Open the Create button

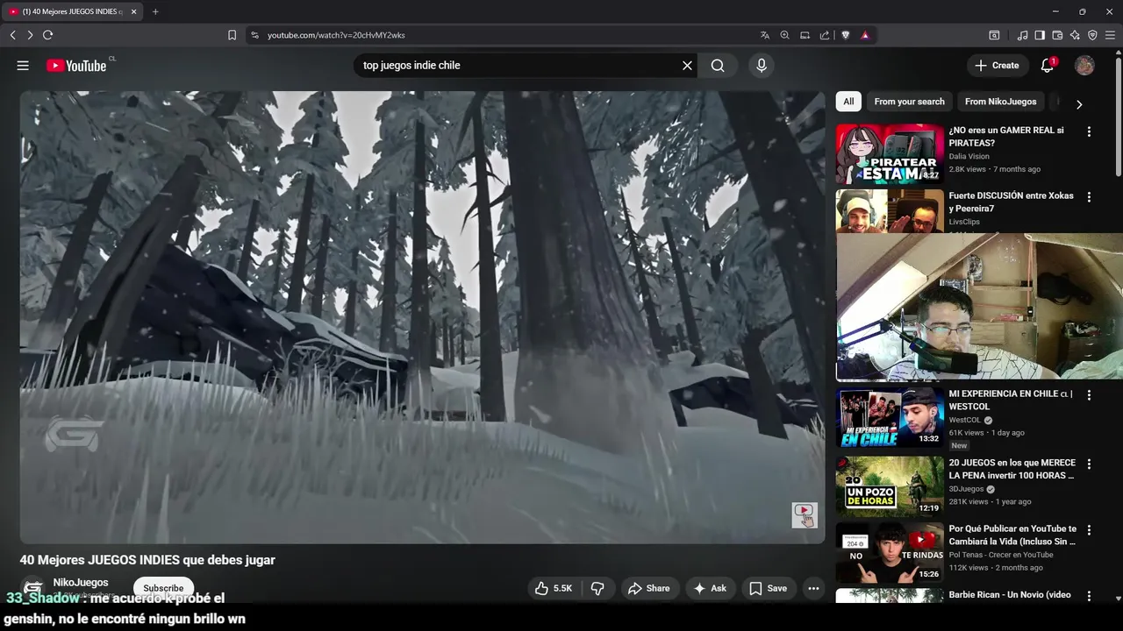tap(996, 66)
